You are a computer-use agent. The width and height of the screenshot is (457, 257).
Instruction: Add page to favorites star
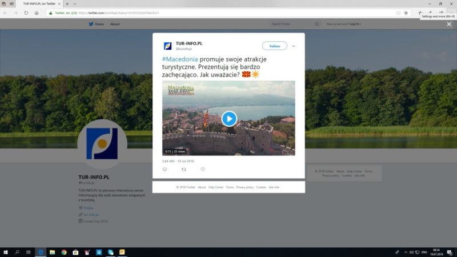pyautogui.click(x=406, y=13)
